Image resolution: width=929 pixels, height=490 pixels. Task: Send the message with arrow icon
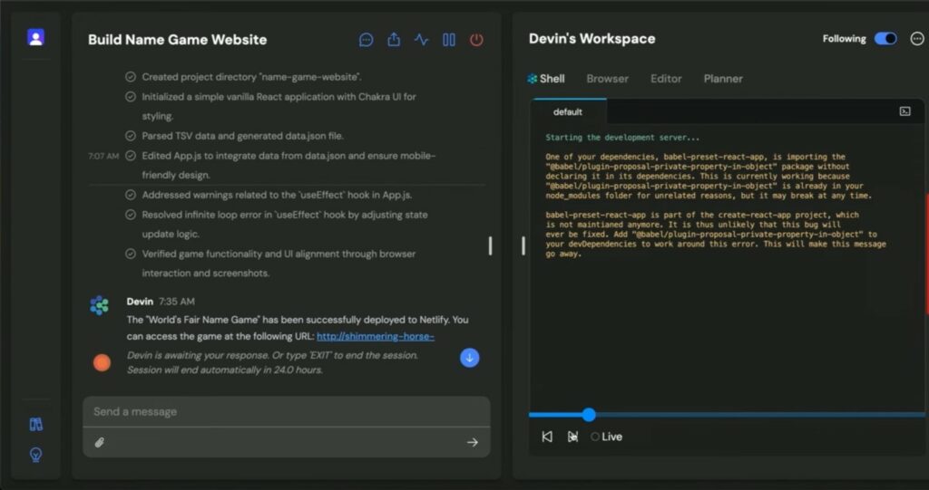[x=472, y=442]
